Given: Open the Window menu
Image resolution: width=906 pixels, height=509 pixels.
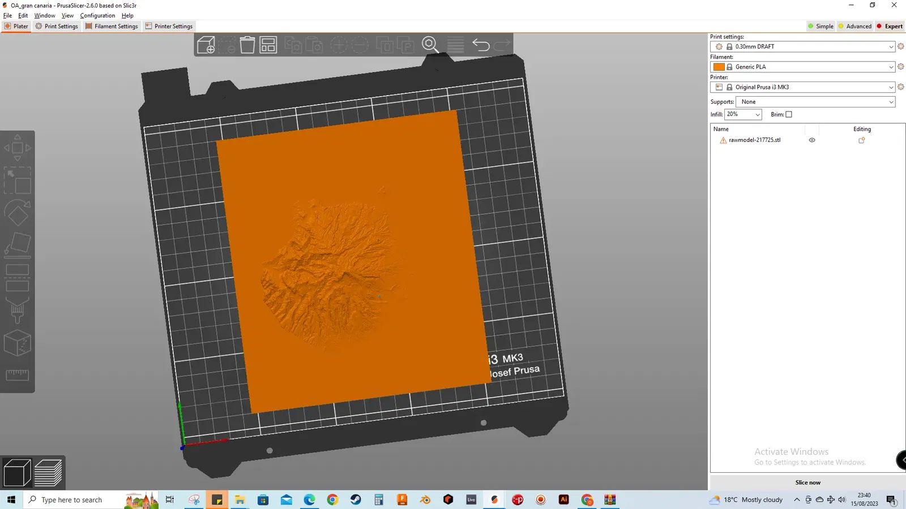Looking at the screenshot, I should [x=45, y=15].
